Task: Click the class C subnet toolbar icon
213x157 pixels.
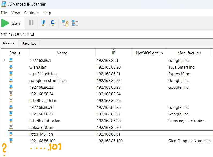Action: click(53, 23)
